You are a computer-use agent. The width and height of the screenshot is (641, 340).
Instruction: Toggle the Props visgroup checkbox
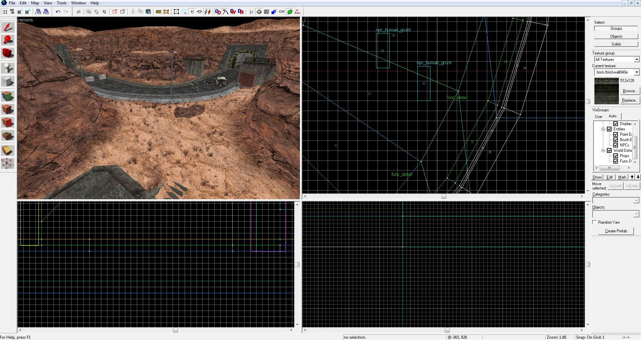pyautogui.click(x=616, y=156)
